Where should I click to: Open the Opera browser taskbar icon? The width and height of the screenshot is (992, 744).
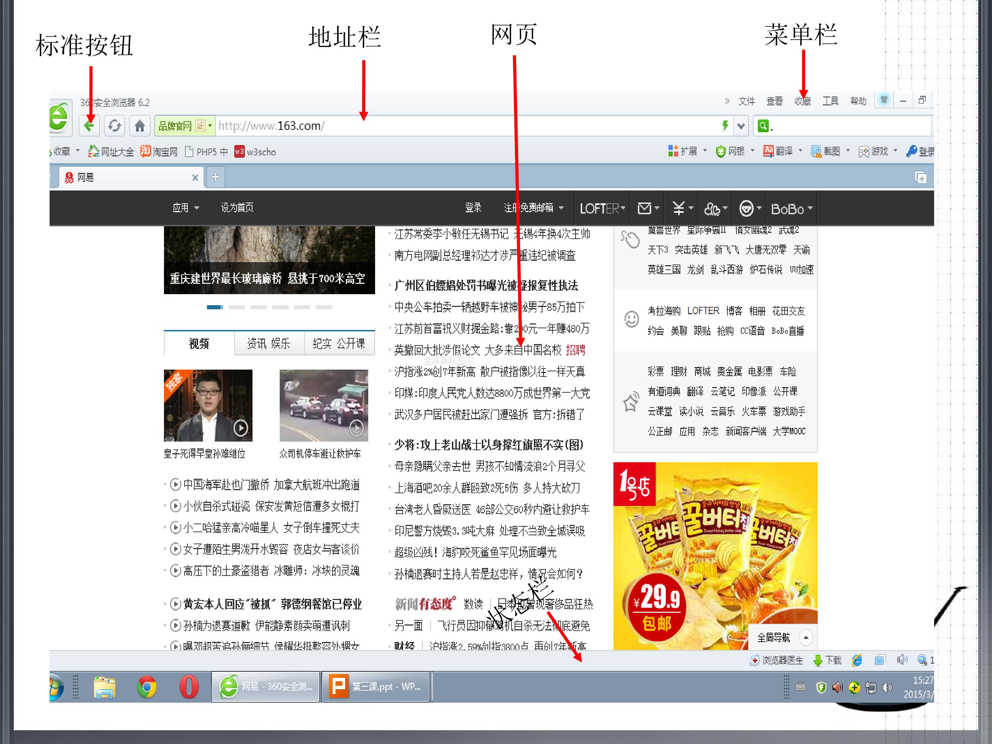coord(189,686)
